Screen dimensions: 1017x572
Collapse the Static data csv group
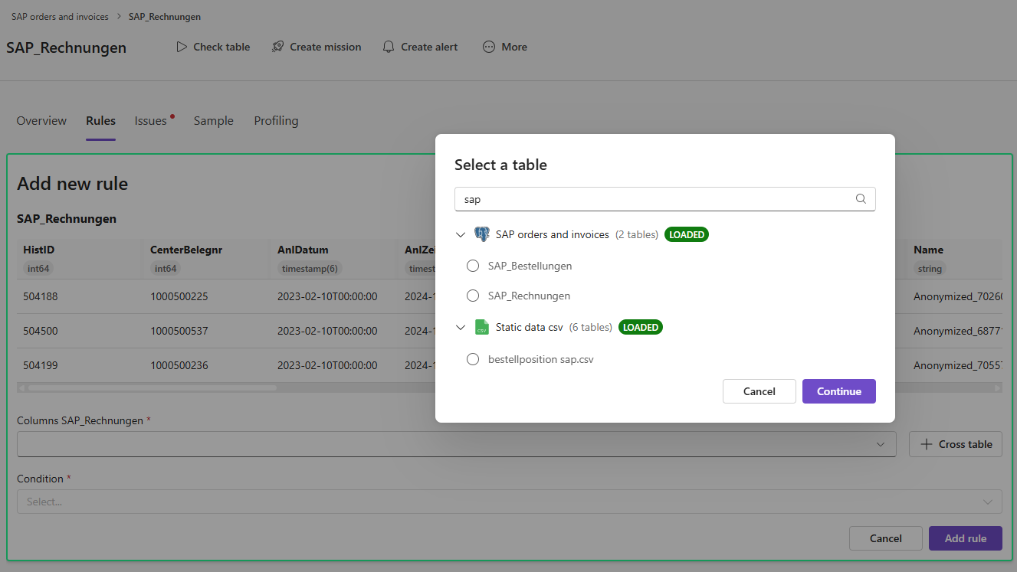pyautogui.click(x=461, y=327)
